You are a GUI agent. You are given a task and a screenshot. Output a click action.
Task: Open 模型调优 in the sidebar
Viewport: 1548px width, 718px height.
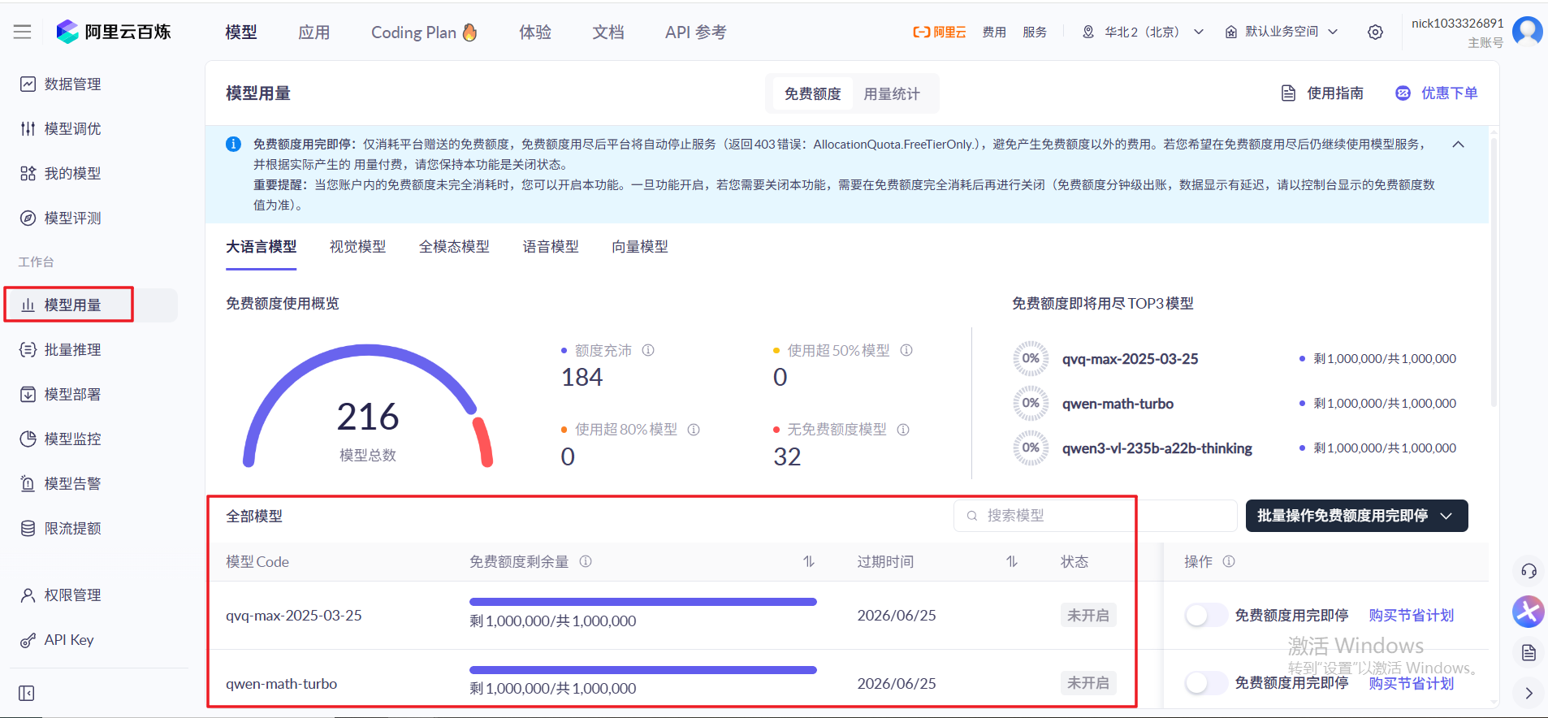[x=61, y=129]
